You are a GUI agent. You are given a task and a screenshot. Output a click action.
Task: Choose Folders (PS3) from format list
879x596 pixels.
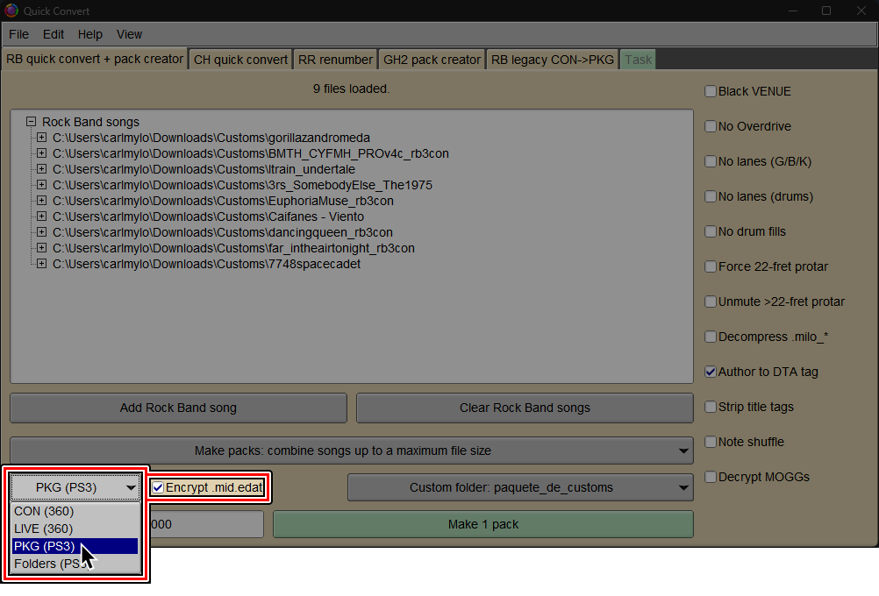pos(75,564)
